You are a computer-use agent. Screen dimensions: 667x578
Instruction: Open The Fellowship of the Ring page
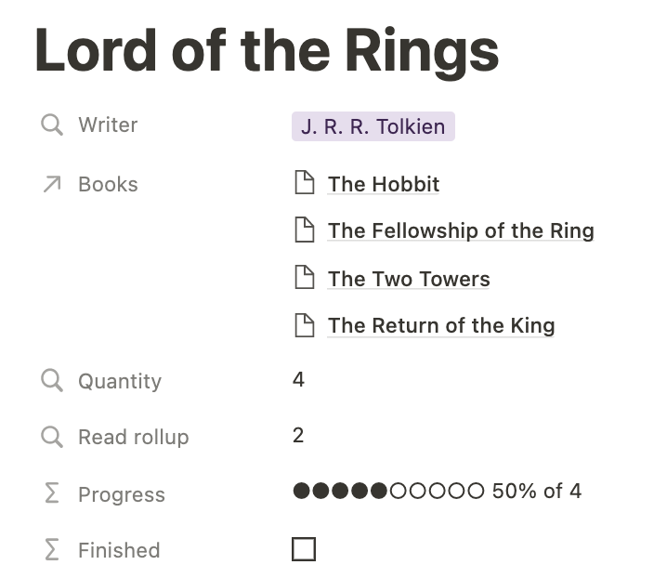(461, 230)
